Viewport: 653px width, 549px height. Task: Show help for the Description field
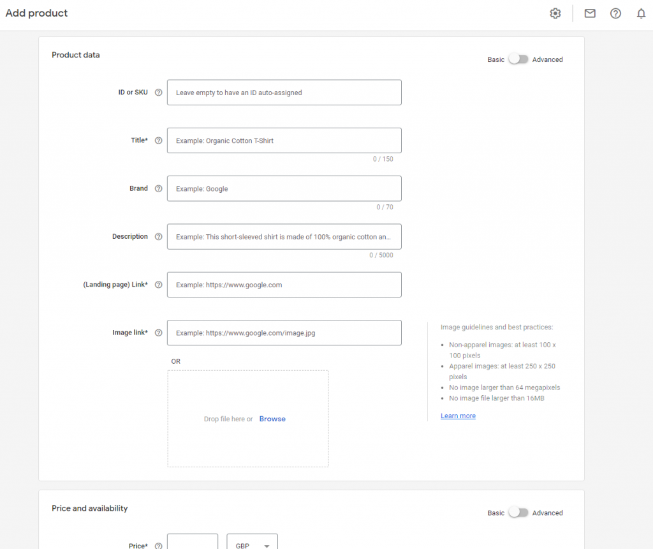[158, 236]
